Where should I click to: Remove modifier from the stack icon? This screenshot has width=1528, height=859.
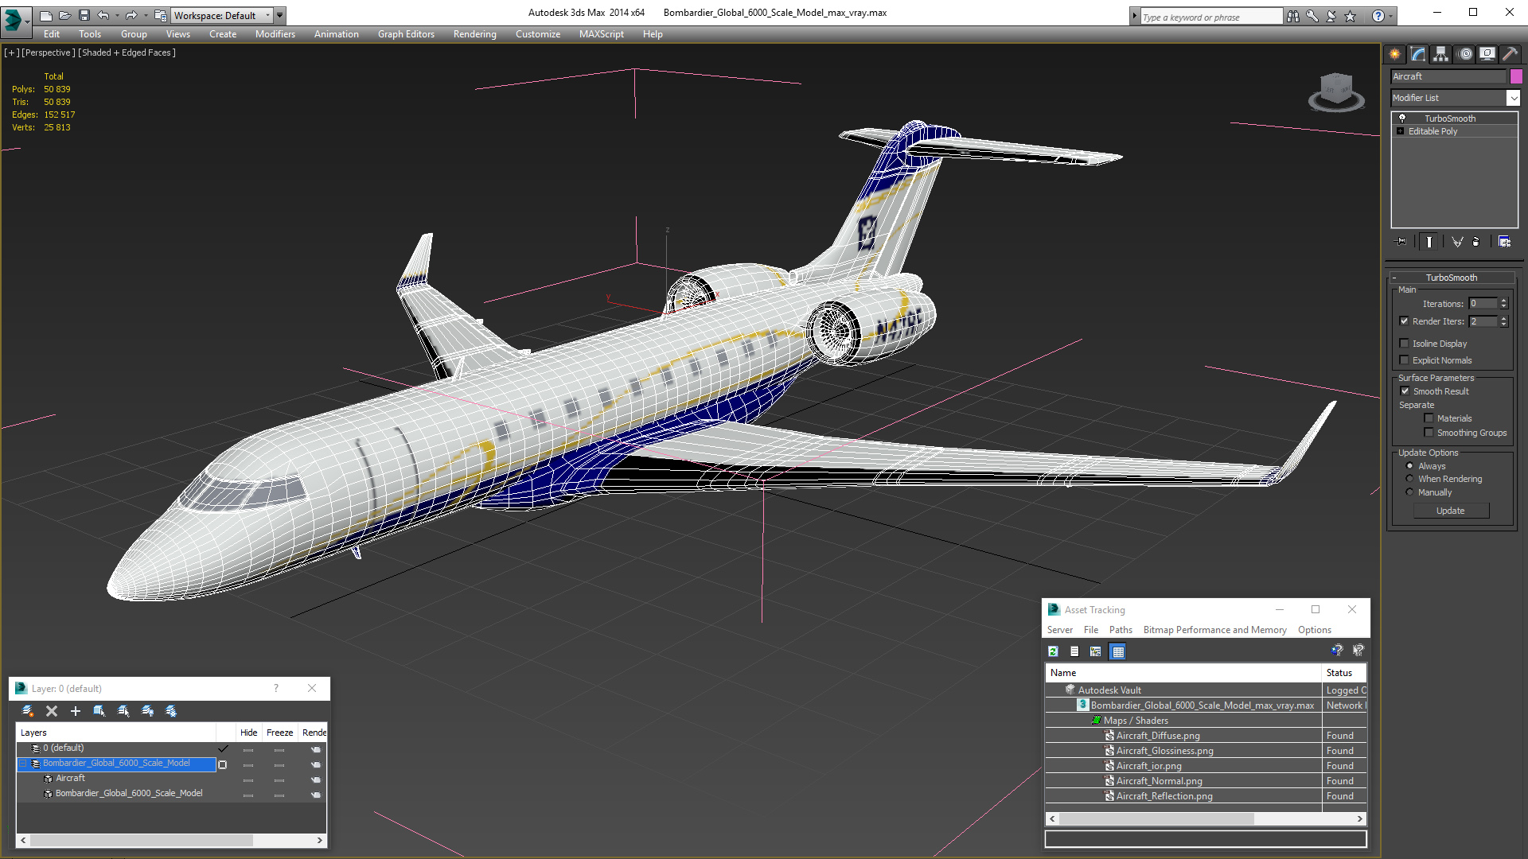pyautogui.click(x=1476, y=242)
